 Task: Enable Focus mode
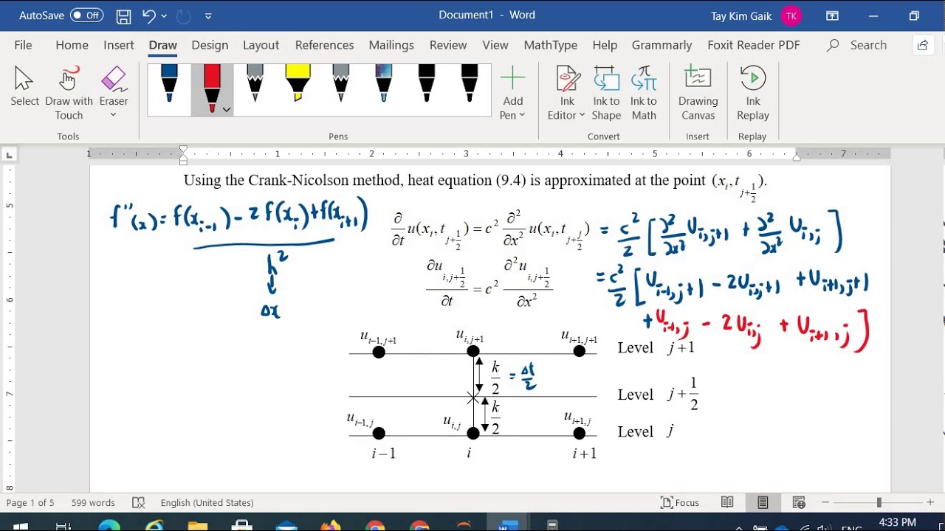pos(680,503)
